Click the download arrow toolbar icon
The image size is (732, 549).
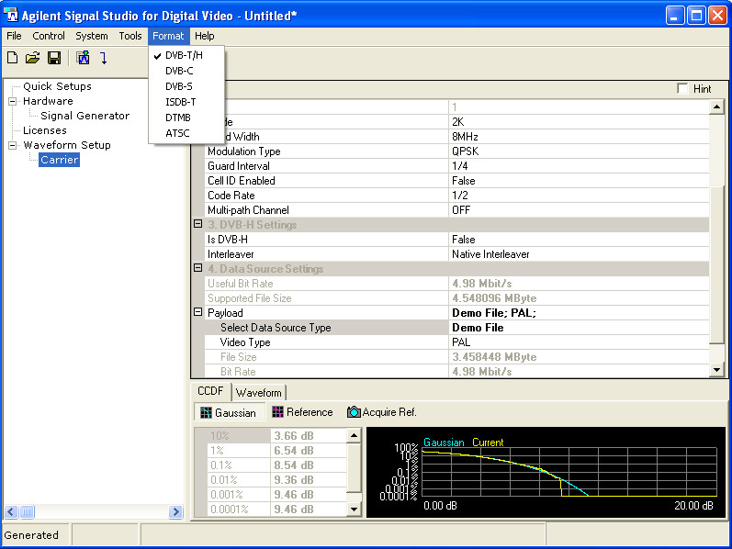point(104,58)
